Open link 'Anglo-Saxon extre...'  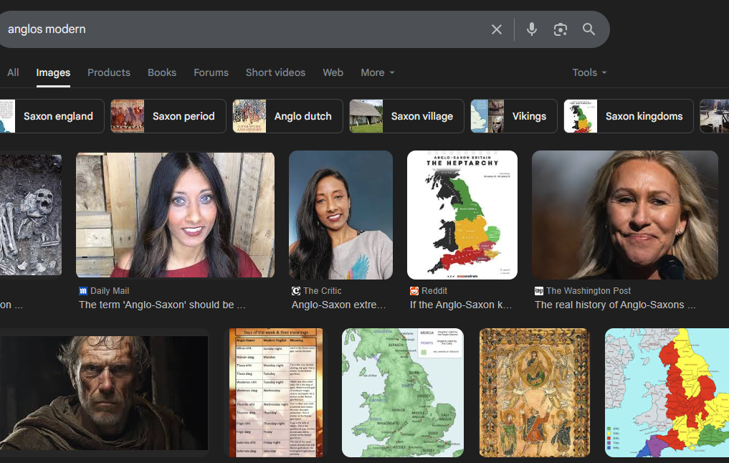click(x=338, y=305)
